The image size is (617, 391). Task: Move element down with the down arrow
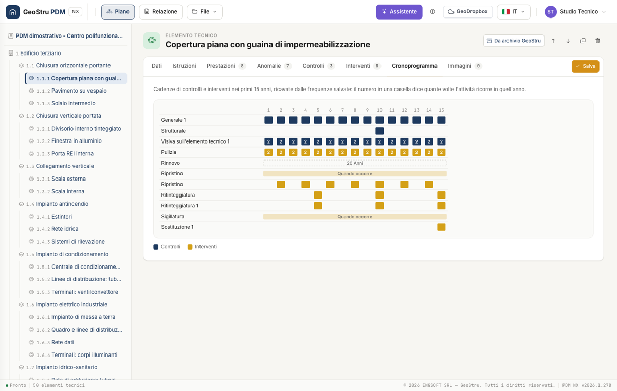coord(568,41)
